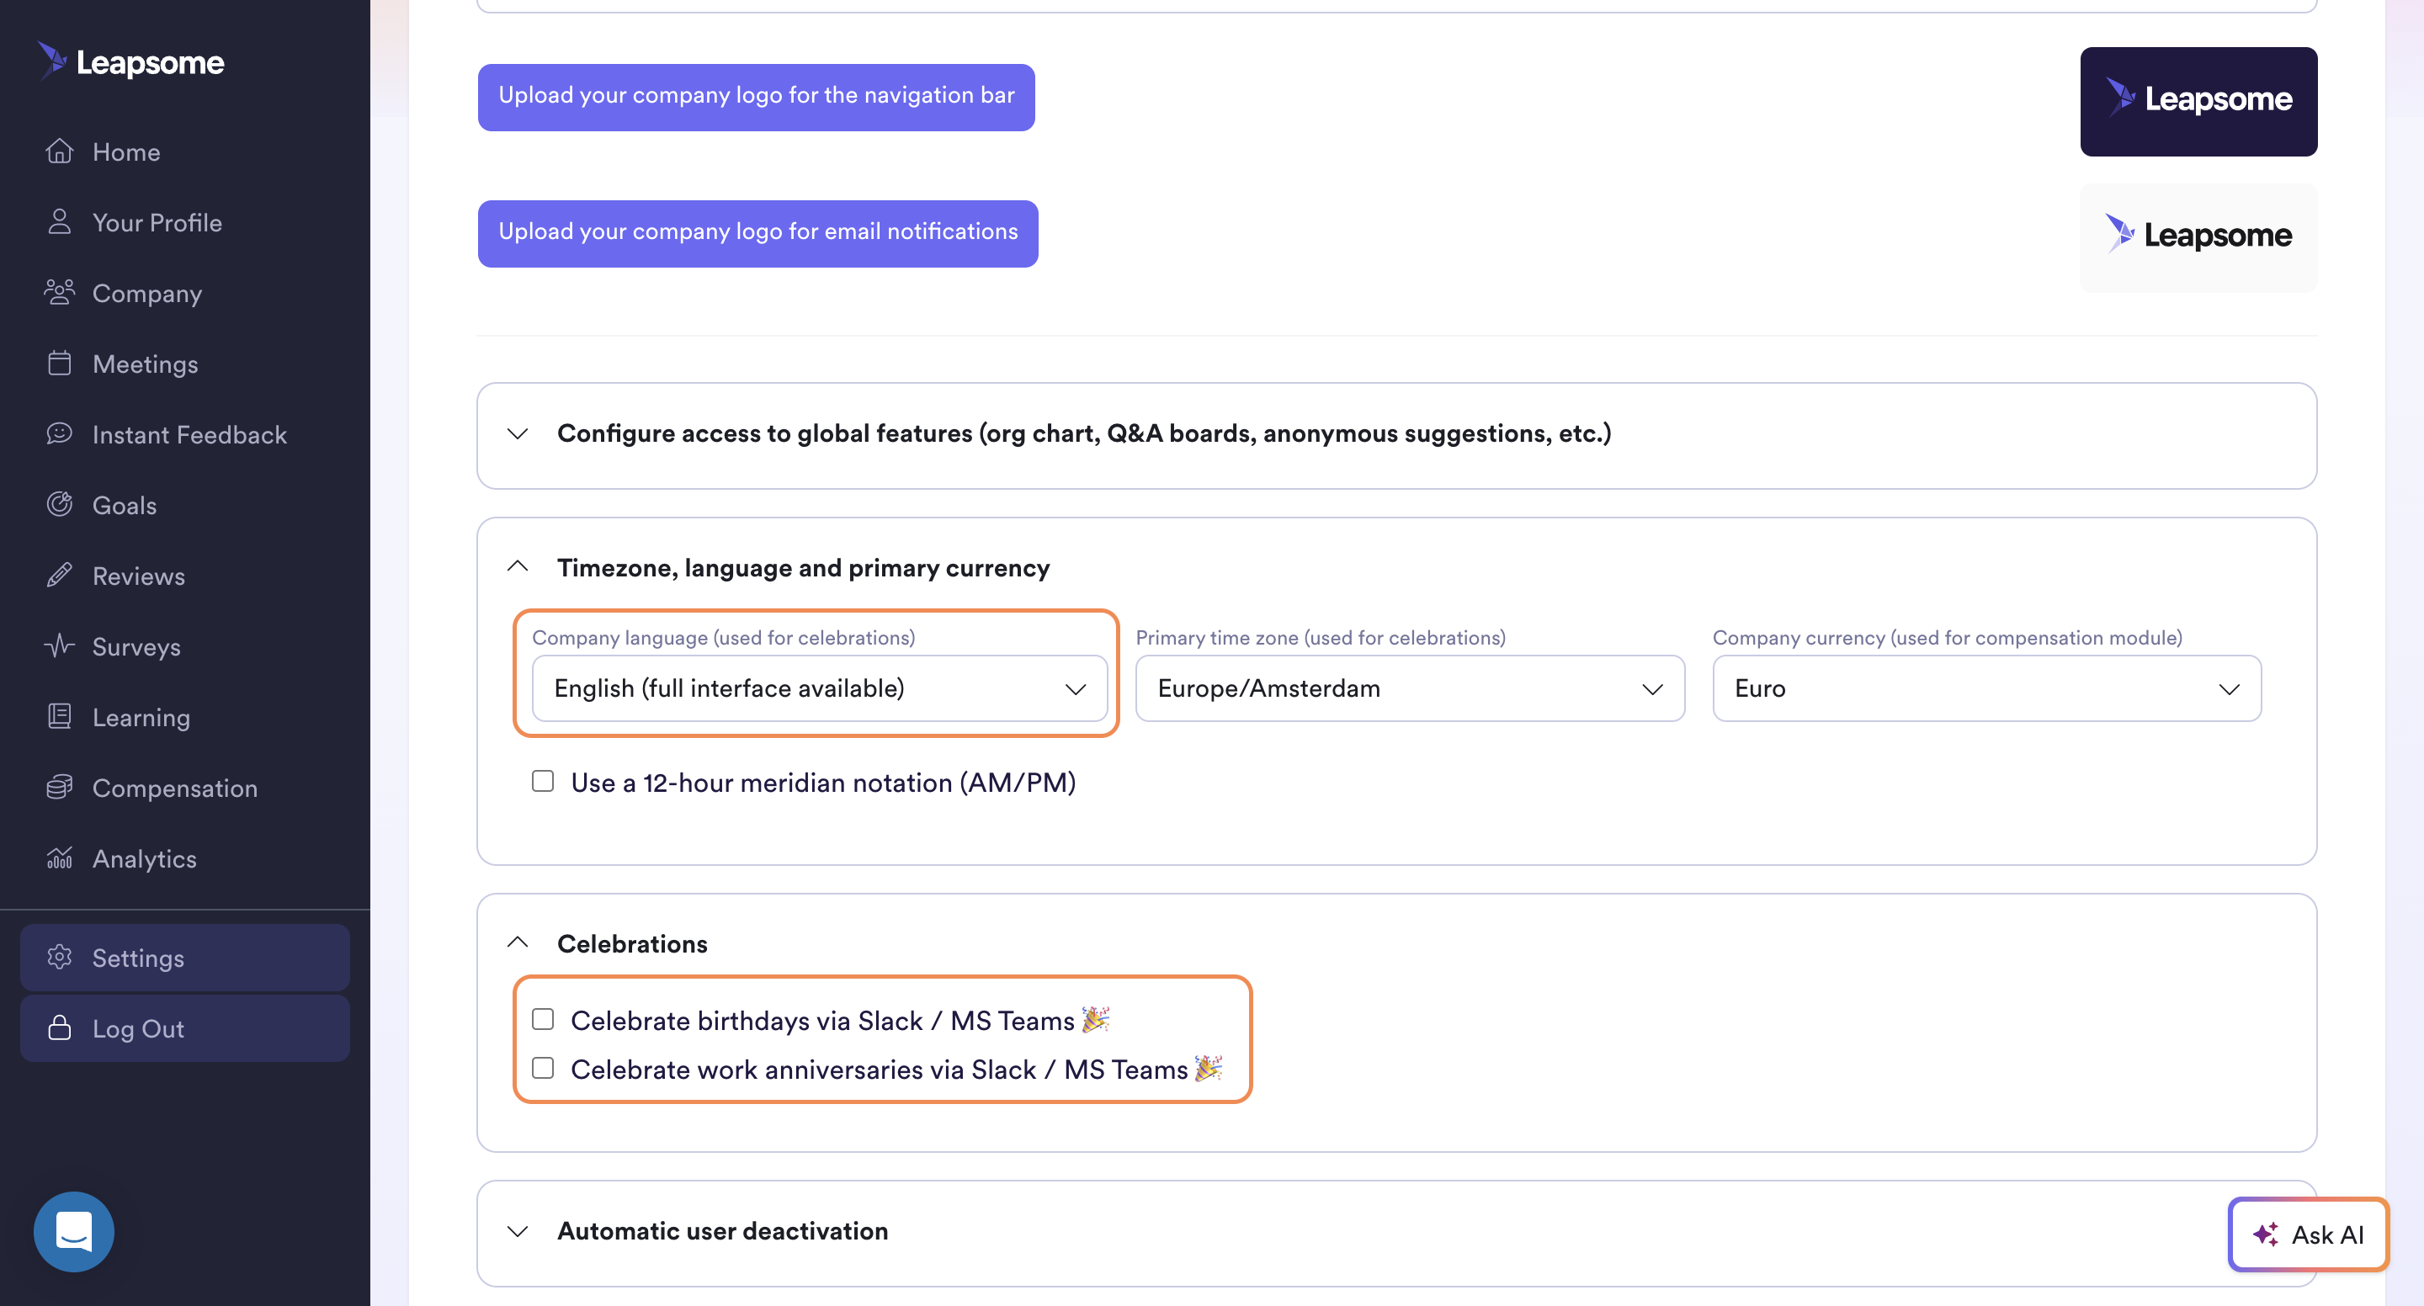Open the Reviews label in sidebar

[x=138, y=576]
